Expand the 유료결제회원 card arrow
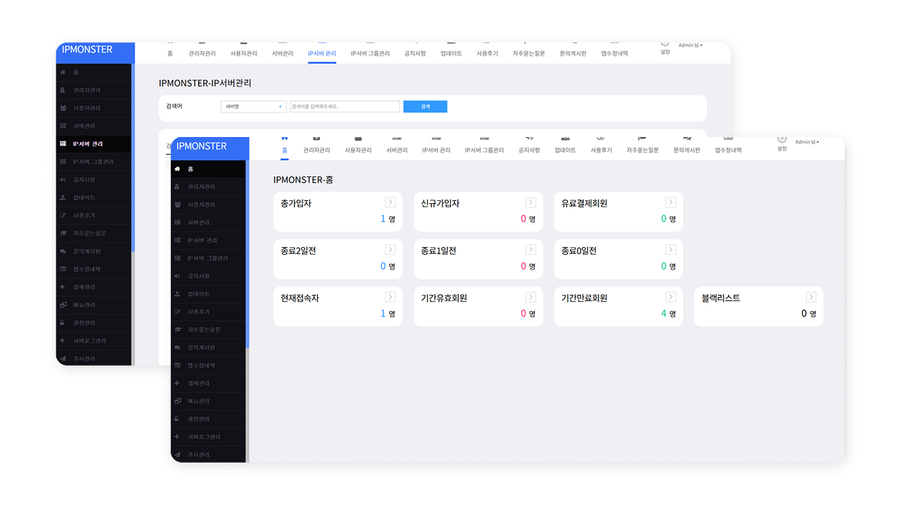This screenshot has width=902, height=505. [671, 202]
